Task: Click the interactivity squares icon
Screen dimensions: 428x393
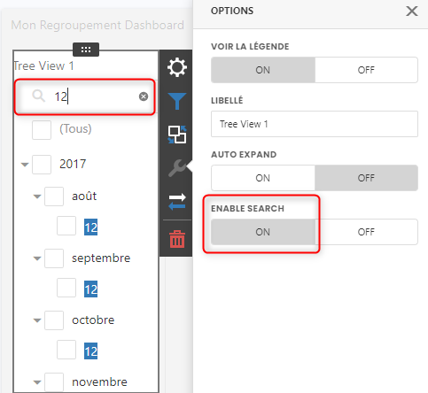Action: tap(177, 135)
